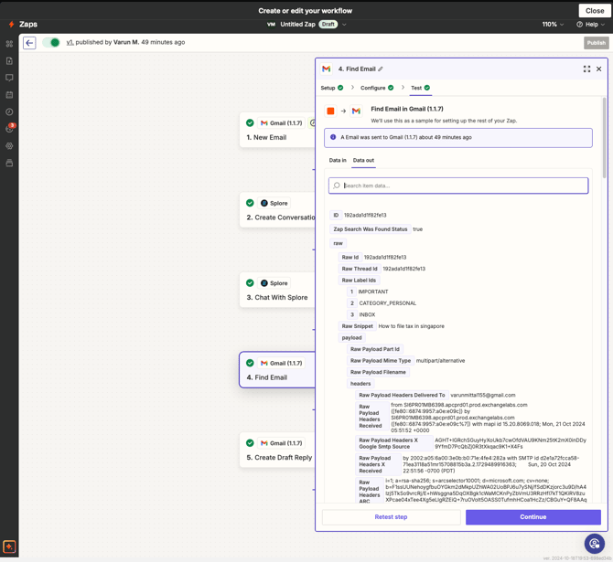The image size is (613, 562).
Task: Click the Raw Payload Headers Delivered To label
Action: tap(402, 396)
